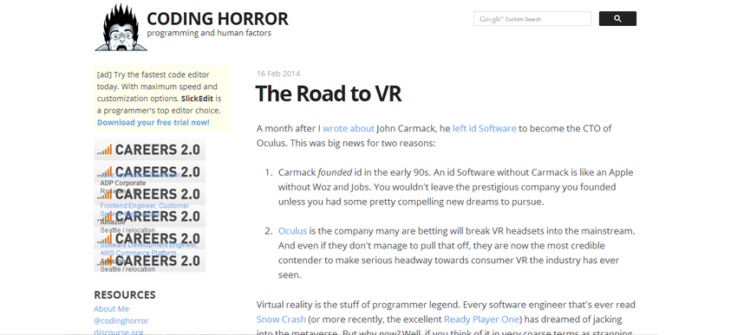Visit the @codinghorror resource link

(x=121, y=321)
